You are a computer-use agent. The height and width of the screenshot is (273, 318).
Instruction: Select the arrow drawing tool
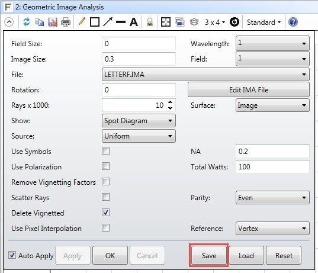click(x=108, y=22)
